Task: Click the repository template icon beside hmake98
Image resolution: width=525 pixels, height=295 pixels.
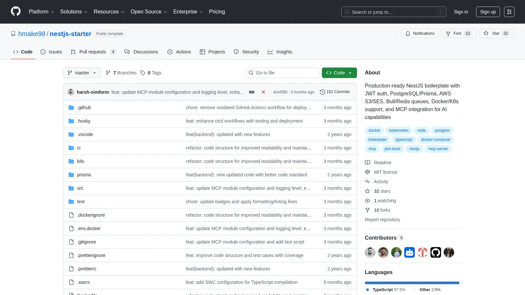Action: (x=13, y=34)
